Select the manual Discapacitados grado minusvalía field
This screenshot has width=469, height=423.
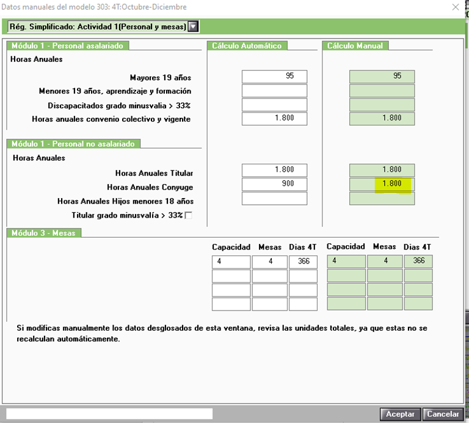tap(382, 105)
